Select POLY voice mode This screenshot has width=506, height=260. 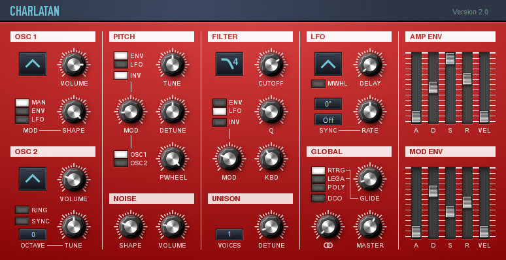pyautogui.click(x=318, y=187)
